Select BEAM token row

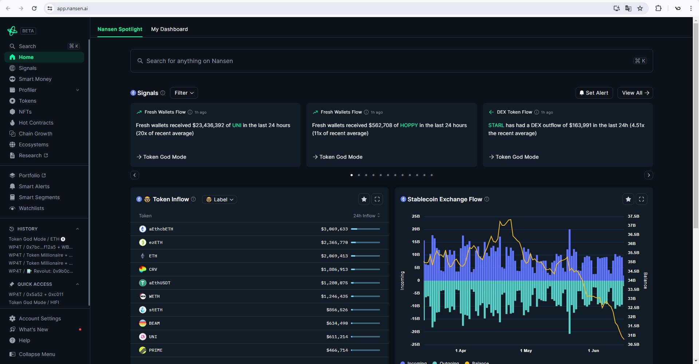click(x=260, y=323)
